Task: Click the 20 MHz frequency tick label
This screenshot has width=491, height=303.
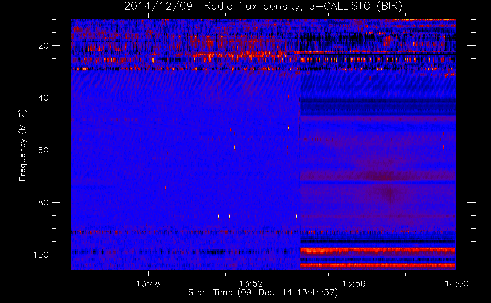Action: coord(44,46)
